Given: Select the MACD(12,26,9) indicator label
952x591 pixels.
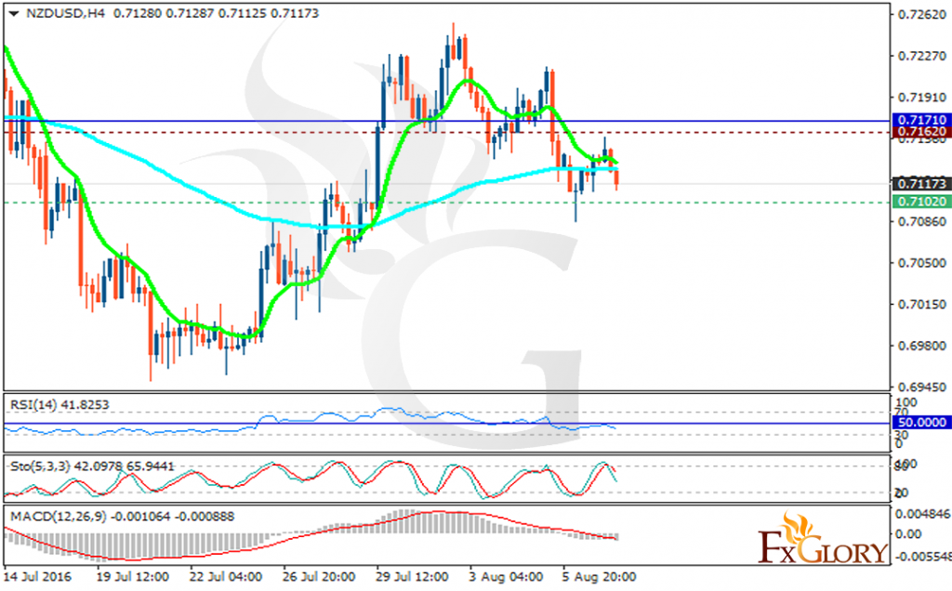Looking at the screenshot, I should [x=122, y=517].
